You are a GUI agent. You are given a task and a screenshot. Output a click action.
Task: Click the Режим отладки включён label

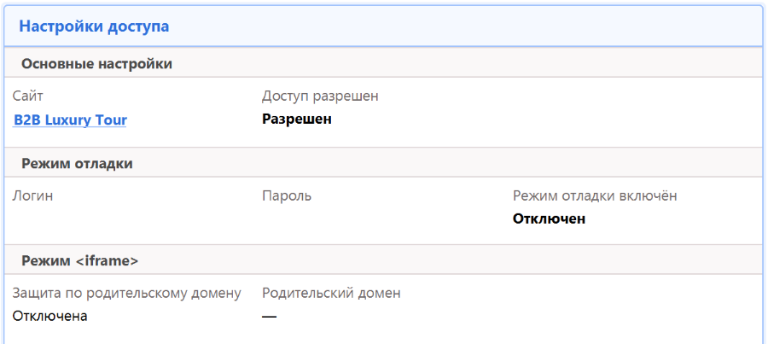595,195
